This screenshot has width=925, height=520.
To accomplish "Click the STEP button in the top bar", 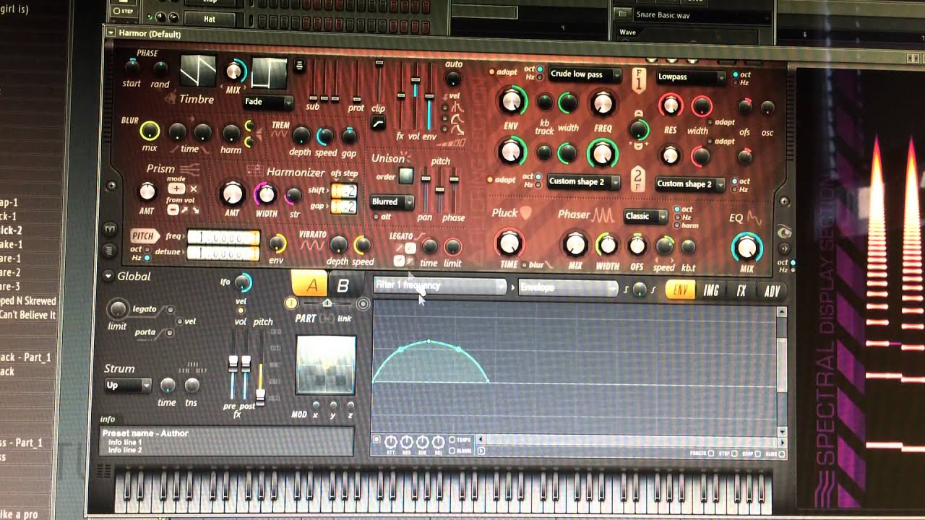I will (x=125, y=12).
